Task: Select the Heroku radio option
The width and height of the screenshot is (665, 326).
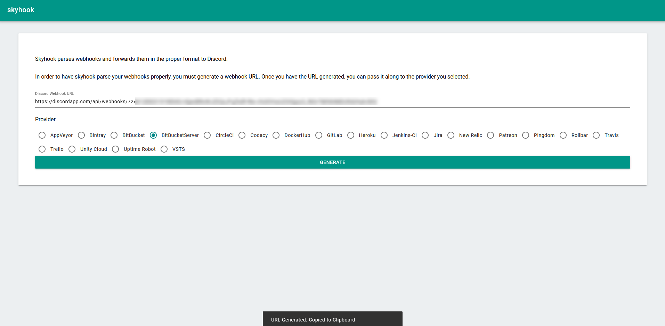Action: click(x=351, y=135)
